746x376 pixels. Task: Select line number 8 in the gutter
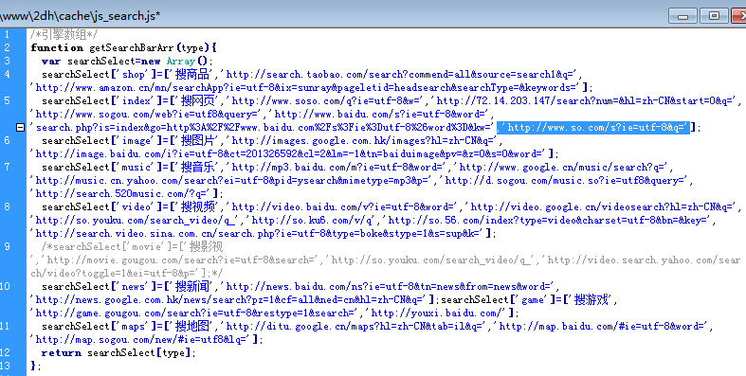(x=7, y=206)
